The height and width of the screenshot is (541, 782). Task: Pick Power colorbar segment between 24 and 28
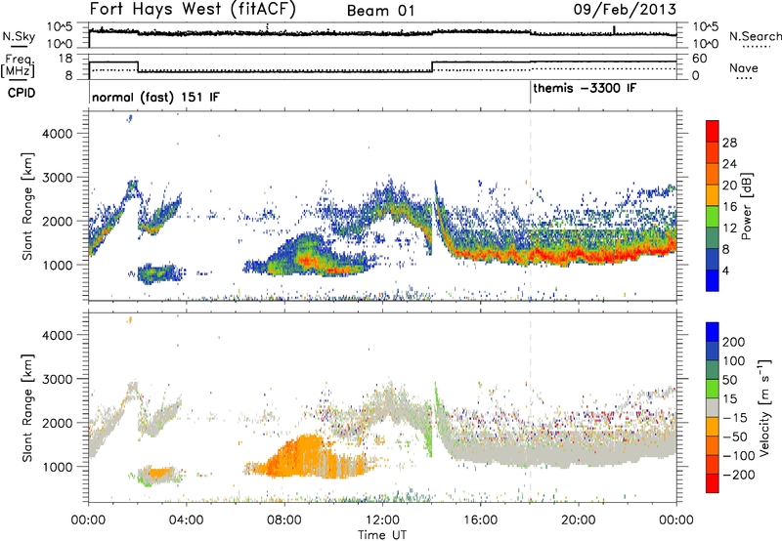coord(713,152)
